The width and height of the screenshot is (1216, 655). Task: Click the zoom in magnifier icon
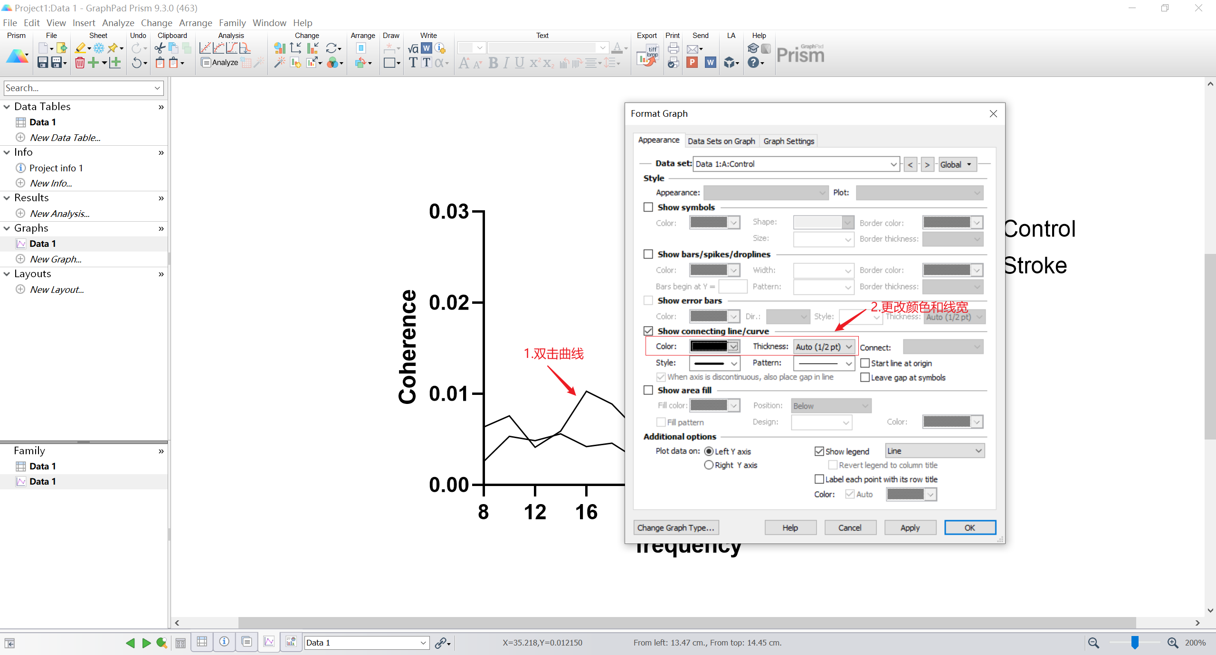tap(1173, 643)
